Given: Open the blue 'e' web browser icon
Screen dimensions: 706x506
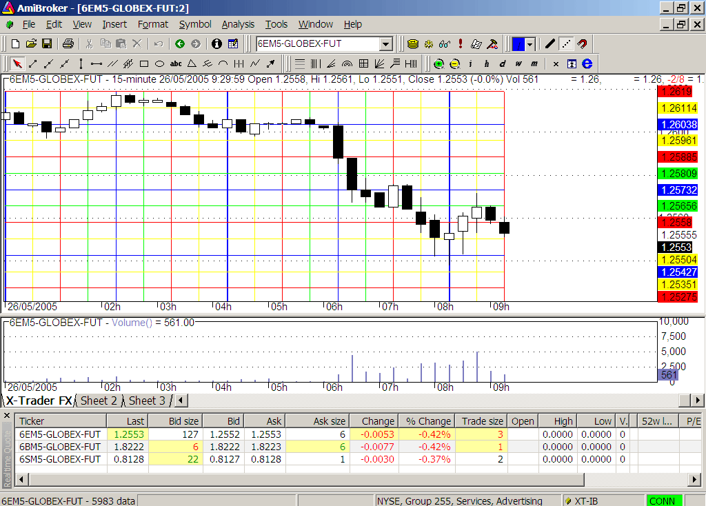Looking at the screenshot, I should (587, 64).
